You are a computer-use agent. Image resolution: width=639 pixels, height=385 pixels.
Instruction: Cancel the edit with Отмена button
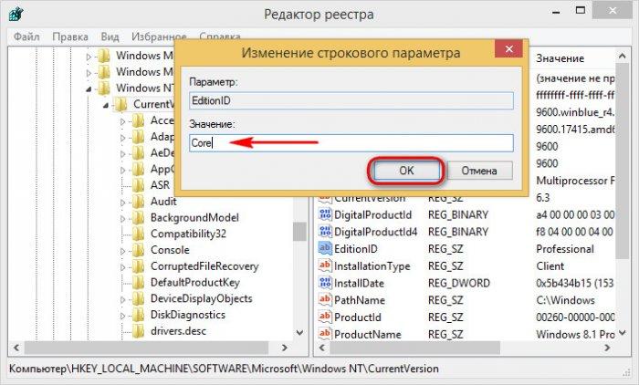coord(479,171)
